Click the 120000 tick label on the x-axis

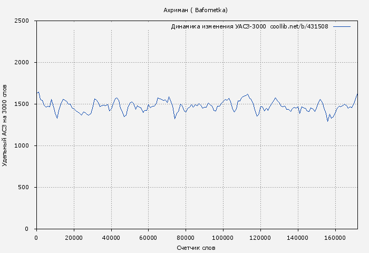261,238
